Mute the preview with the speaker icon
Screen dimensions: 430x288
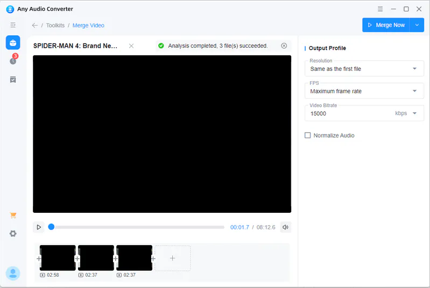pos(285,227)
